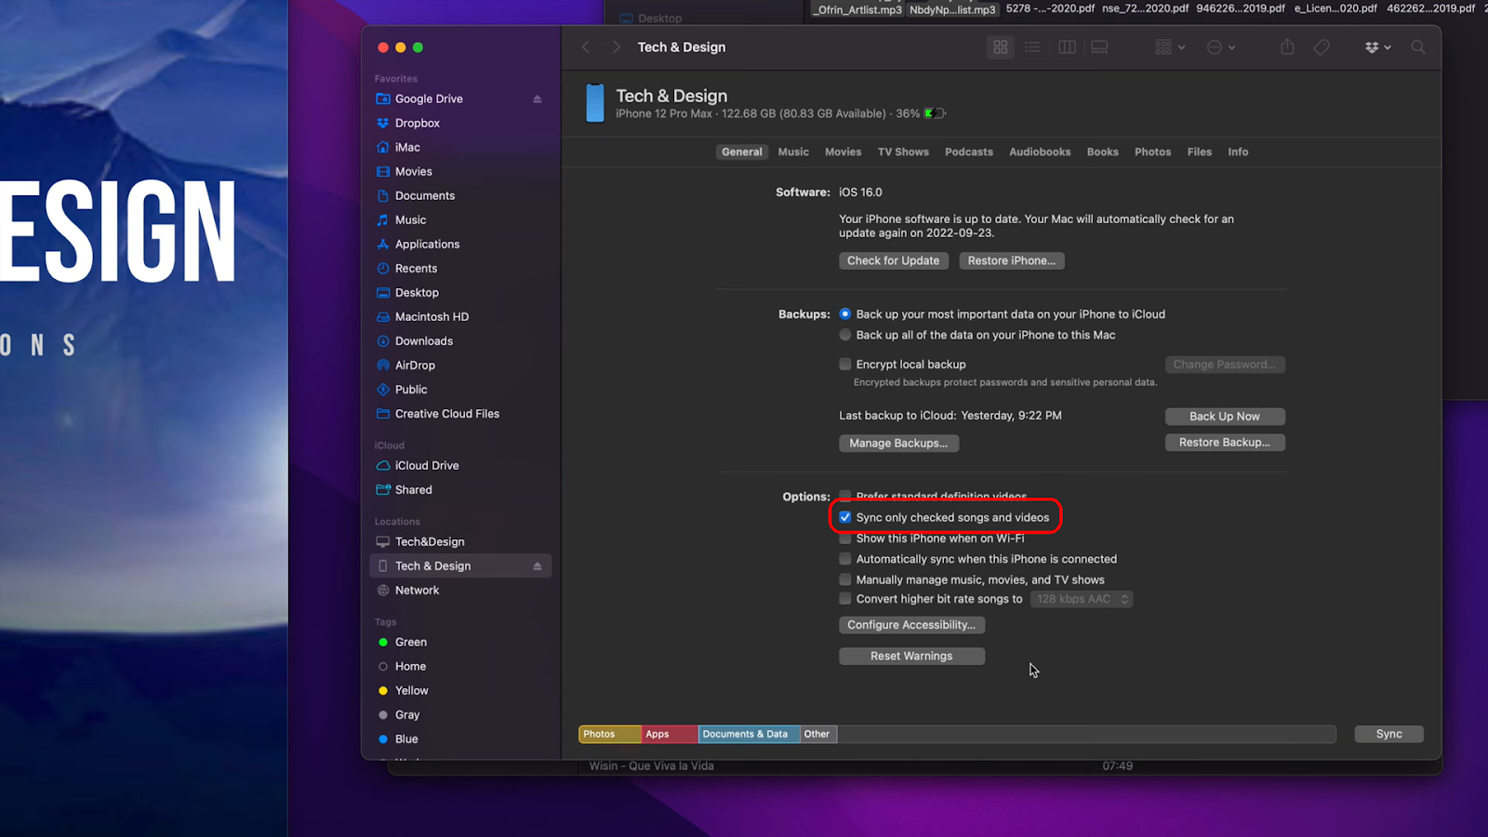Open the 128 kbps AAC bit rate dropdown
Image resolution: width=1488 pixels, height=837 pixels.
click(x=1082, y=599)
